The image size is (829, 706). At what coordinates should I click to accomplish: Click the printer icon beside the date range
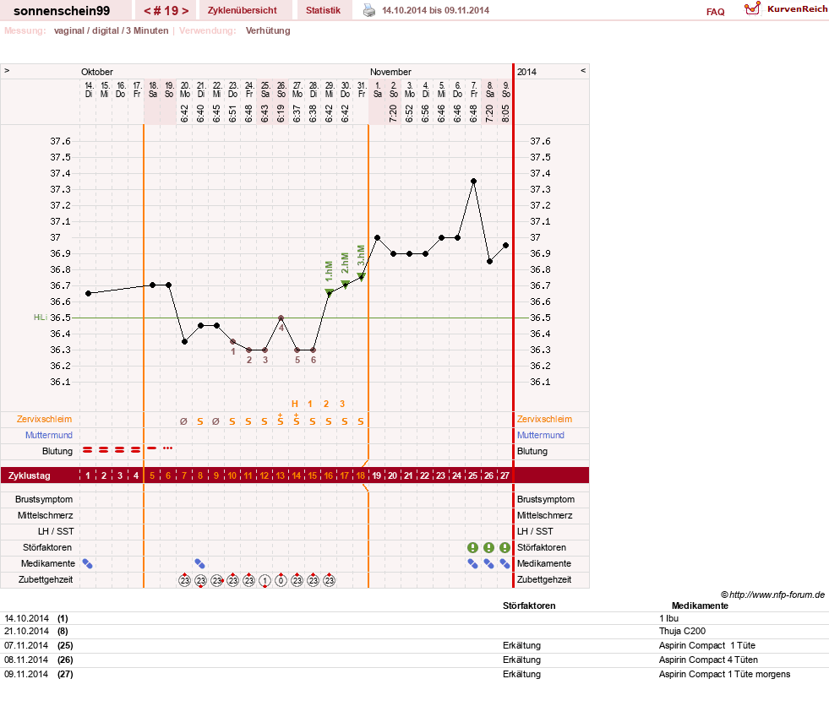coord(369,10)
